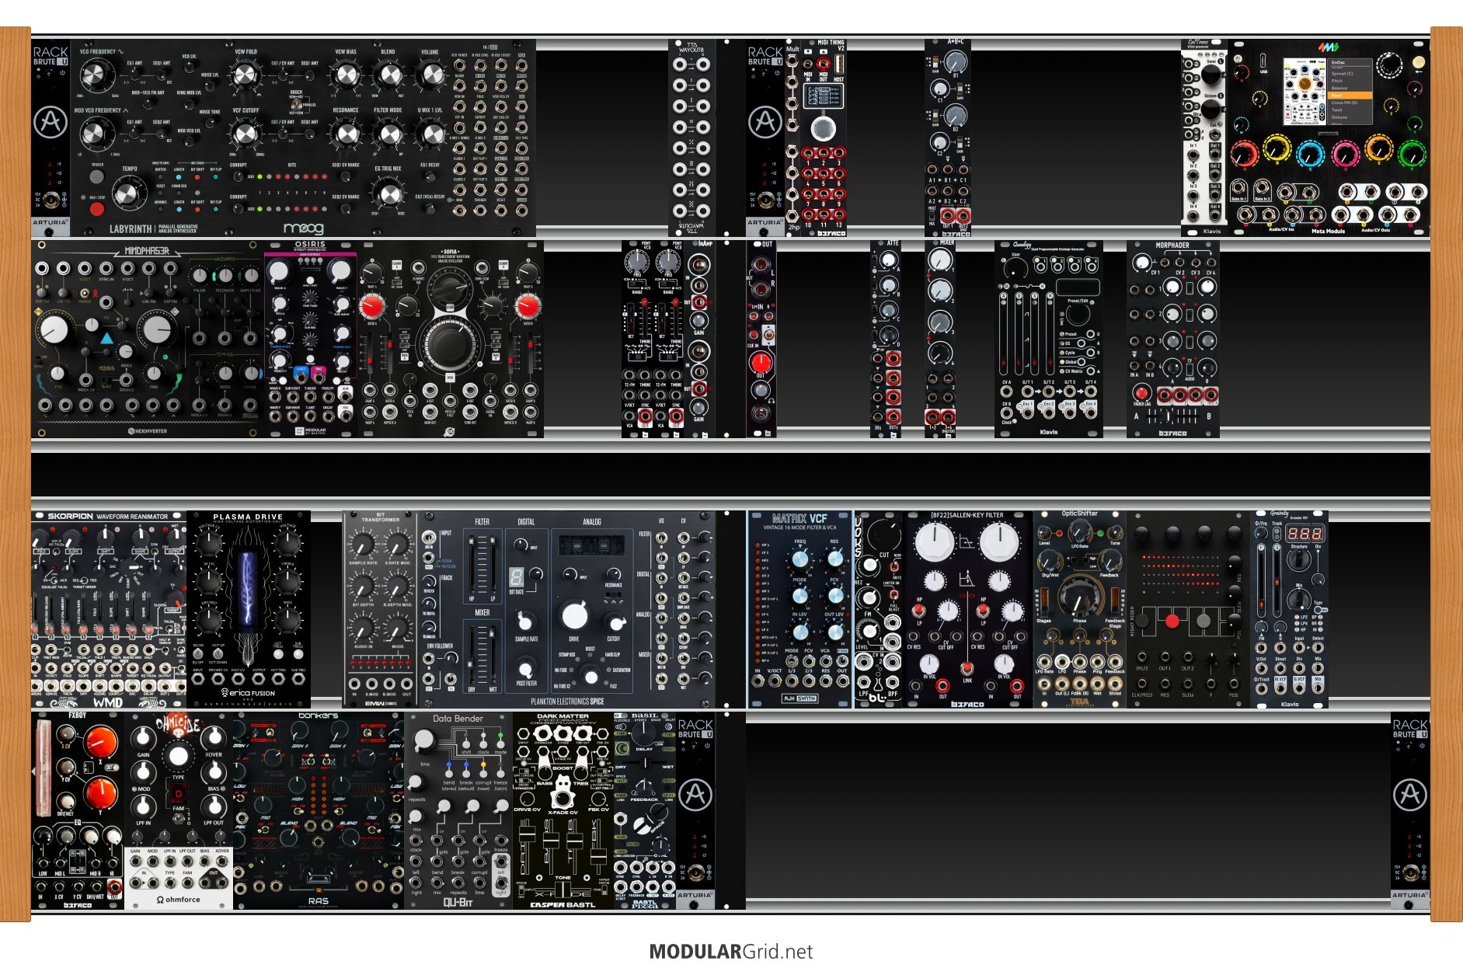Click the Labyrinth VCW FOLD knob
Image resolution: width=1463 pixels, height=968 pixels.
(244, 75)
